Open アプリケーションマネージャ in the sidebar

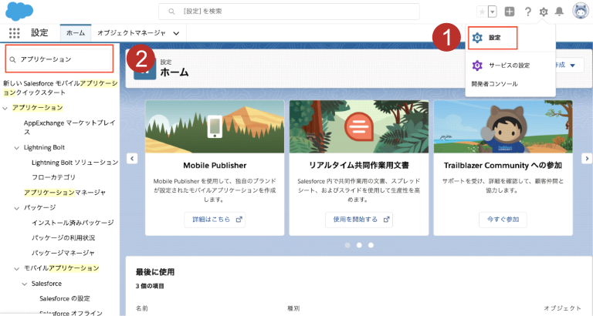(64, 192)
